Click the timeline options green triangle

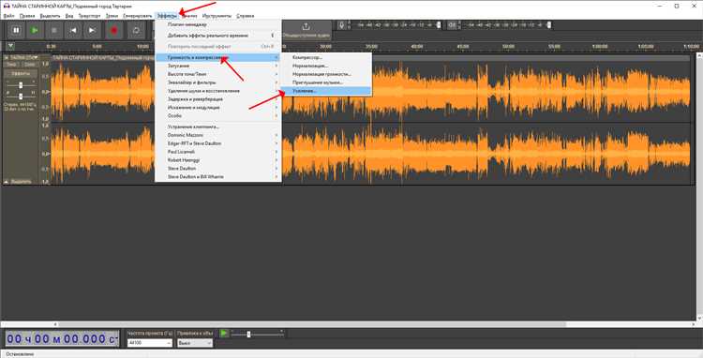[10, 46]
